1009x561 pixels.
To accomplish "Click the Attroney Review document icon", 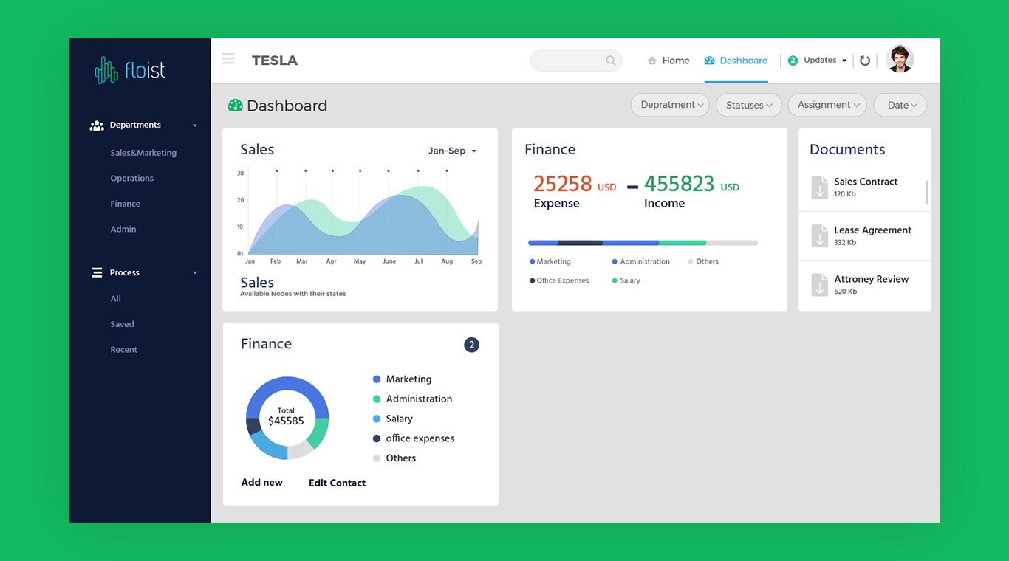I will [x=820, y=285].
